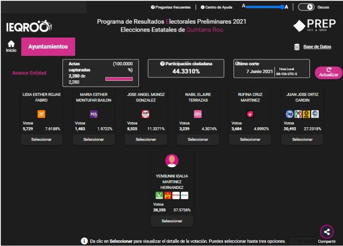Viewport: 343px width, 246px height.
Task: Select Yensunni Idalia Martinez Hernandez
Action: tap(171, 221)
